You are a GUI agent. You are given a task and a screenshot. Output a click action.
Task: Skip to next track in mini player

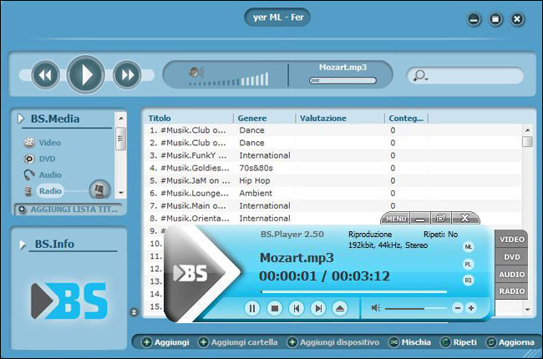click(317, 308)
